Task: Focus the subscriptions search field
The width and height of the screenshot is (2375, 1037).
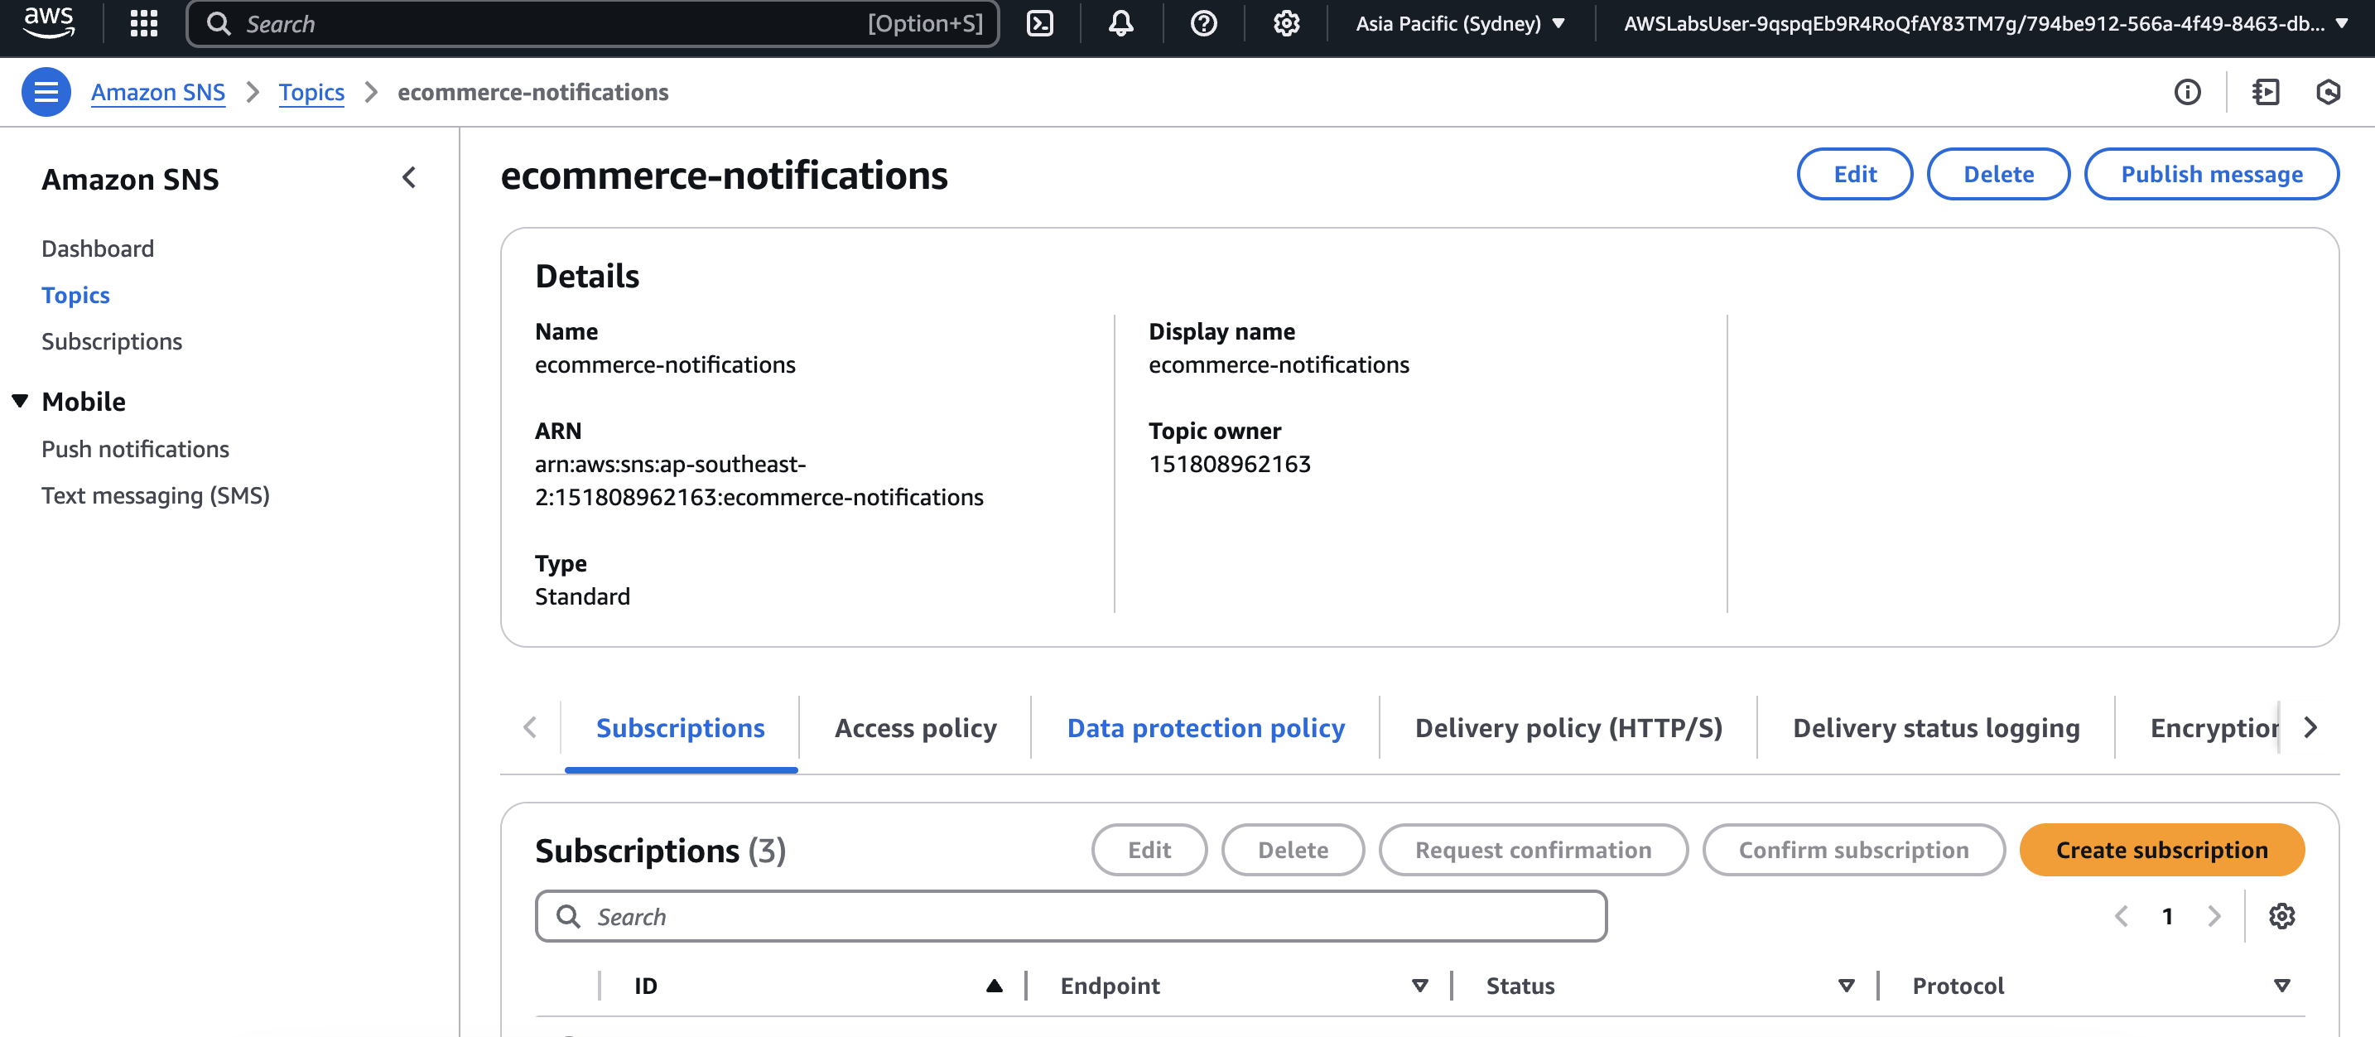Action: click(x=1071, y=916)
